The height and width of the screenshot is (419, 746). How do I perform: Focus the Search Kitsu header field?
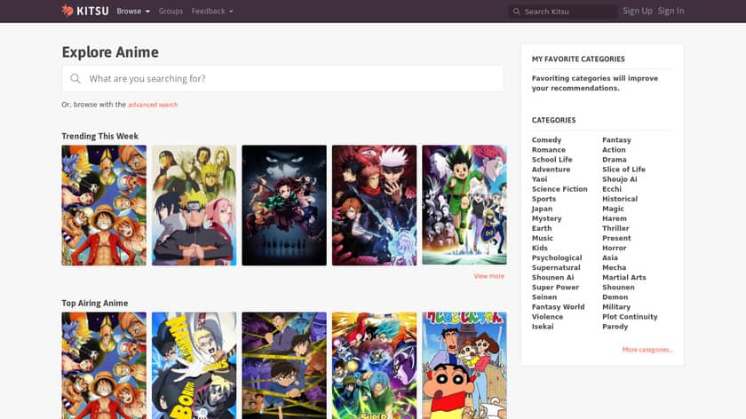(x=563, y=12)
